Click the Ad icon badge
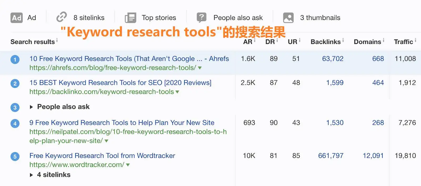Viewport: 421px width, 186px height. [17, 18]
